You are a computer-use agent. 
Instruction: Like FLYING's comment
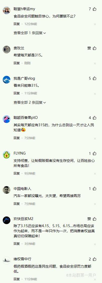(x=94, y=154)
